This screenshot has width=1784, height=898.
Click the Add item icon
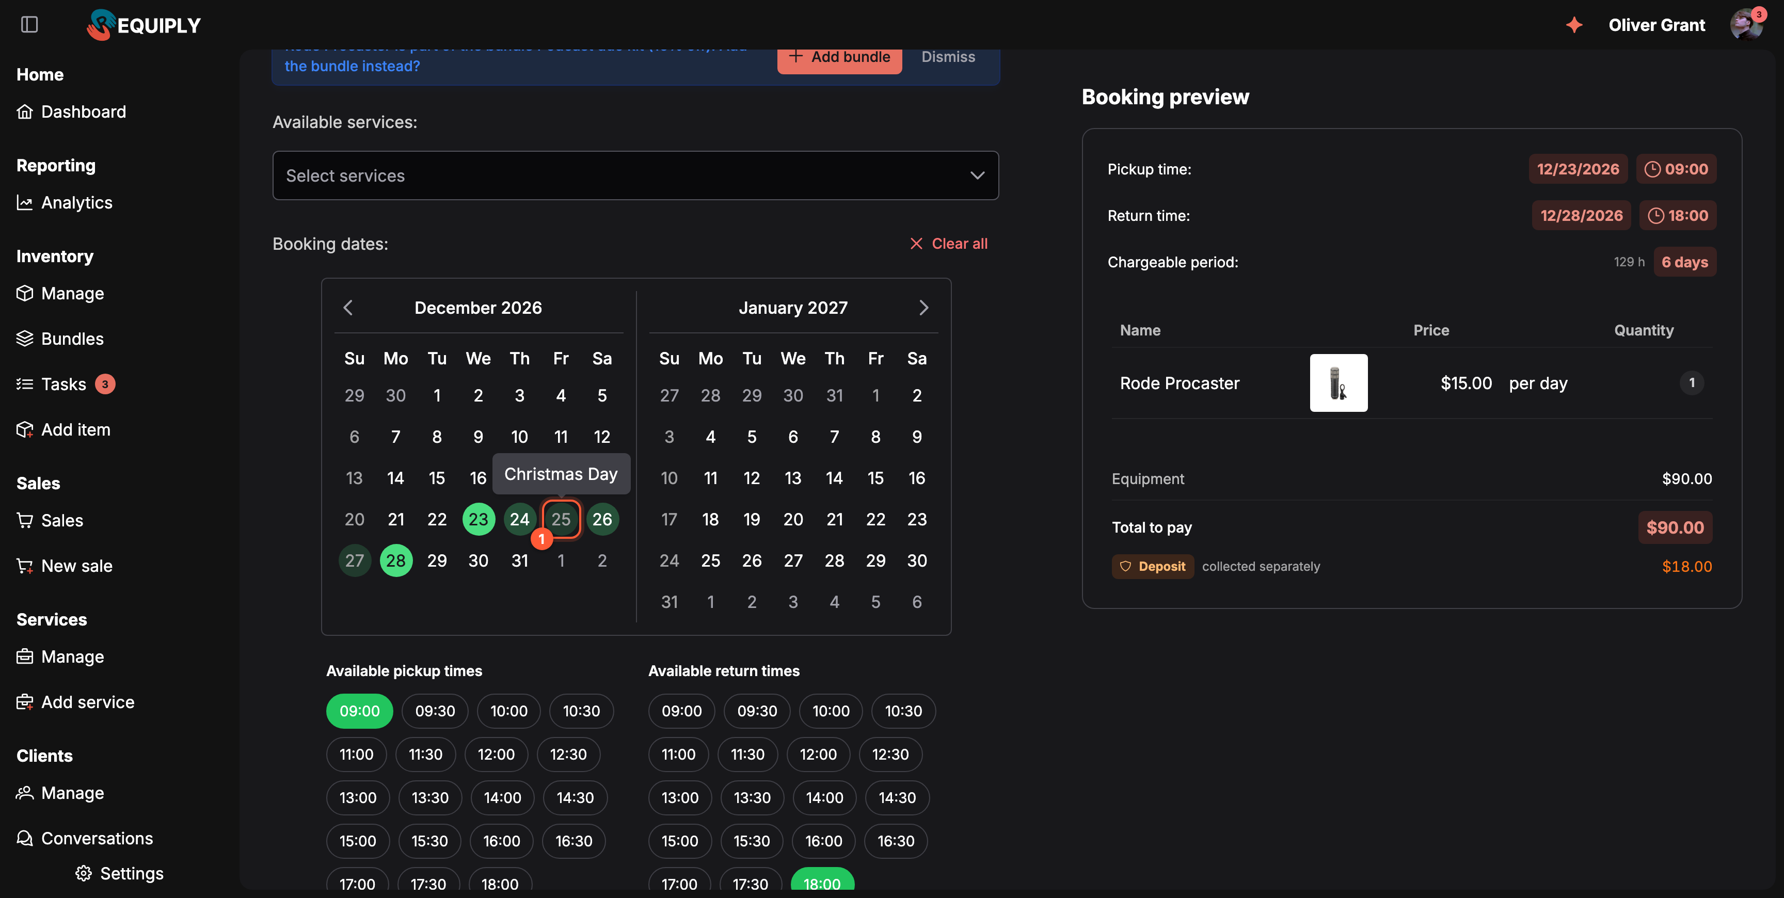[x=25, y=429]
